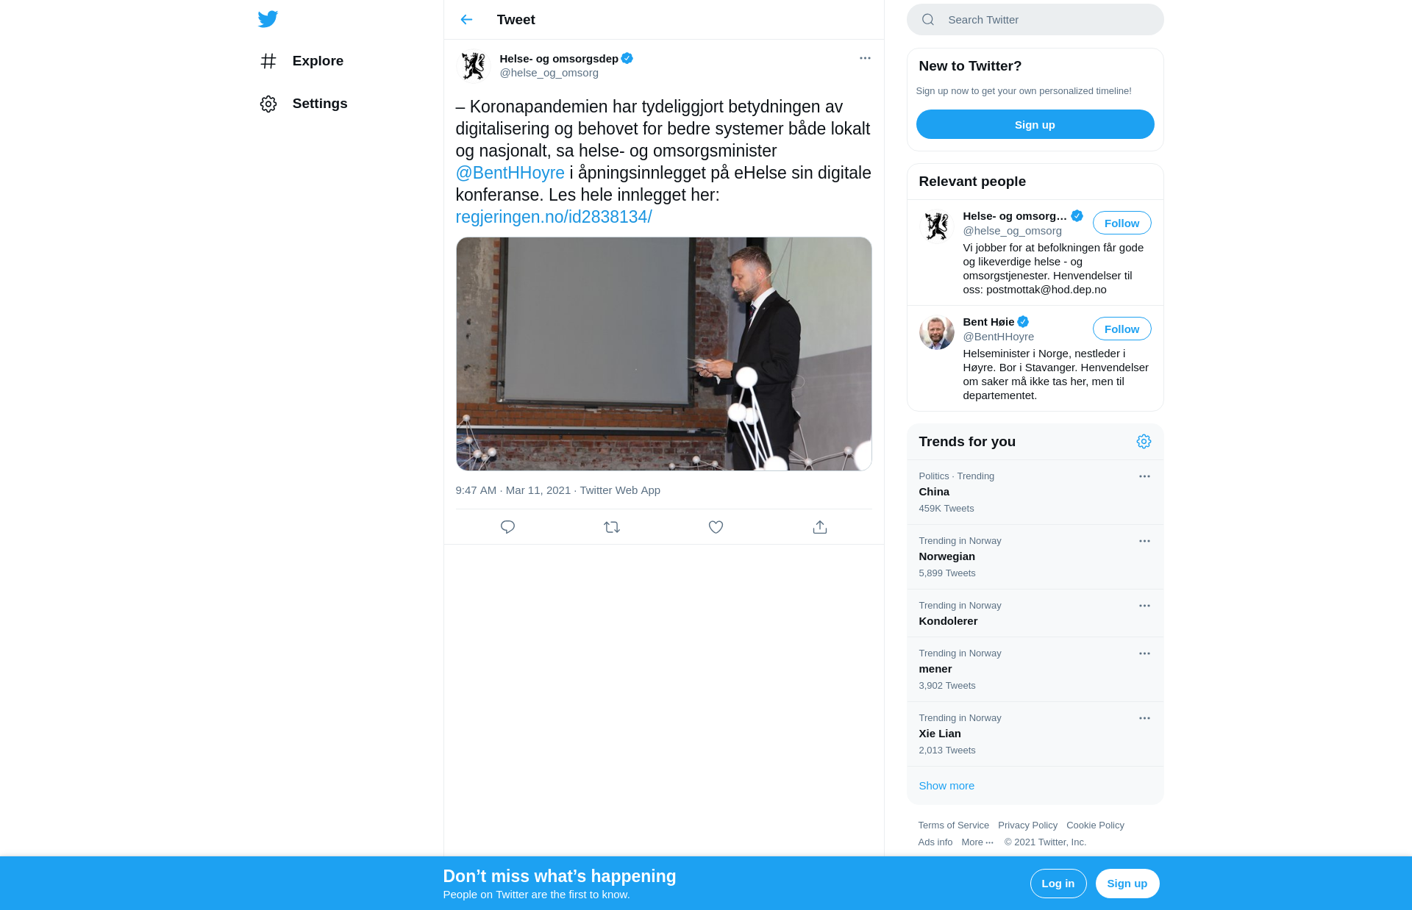Image resolution: width=1412 pixels, height=910 pixels.
Task: Open the tweet's more options menu
Action: pyautogui.click(x=865, y=58)
